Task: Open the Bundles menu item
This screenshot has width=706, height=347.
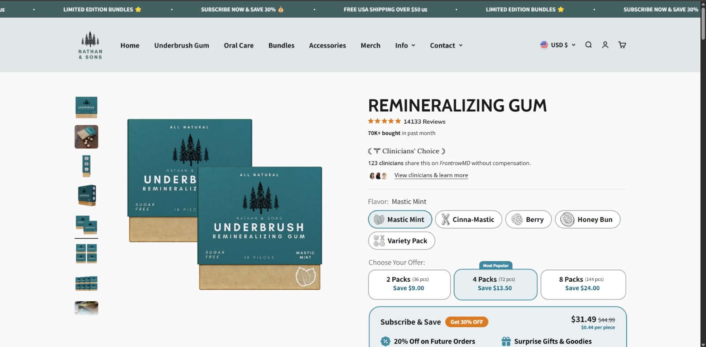Action: [281, 45]
